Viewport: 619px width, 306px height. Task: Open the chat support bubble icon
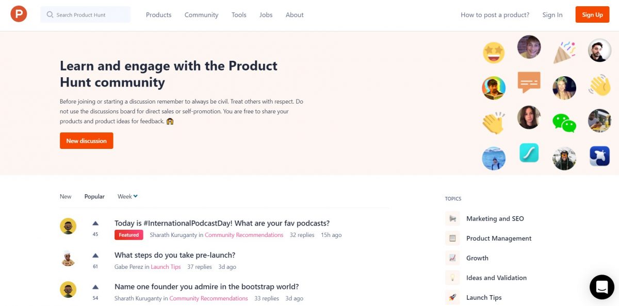point(602,287)
